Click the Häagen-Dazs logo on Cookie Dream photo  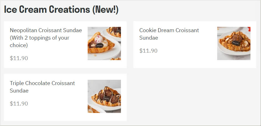click(x=235, y=43)
